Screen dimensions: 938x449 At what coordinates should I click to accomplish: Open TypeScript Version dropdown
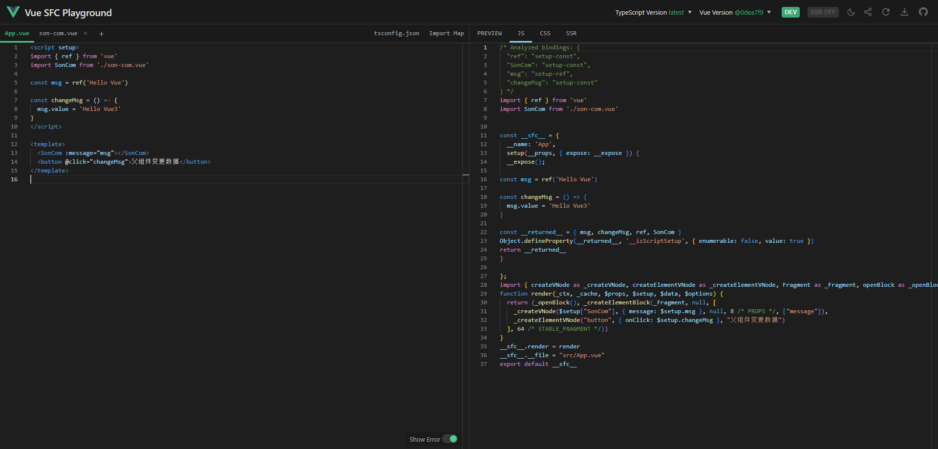[x=653, y=13]
